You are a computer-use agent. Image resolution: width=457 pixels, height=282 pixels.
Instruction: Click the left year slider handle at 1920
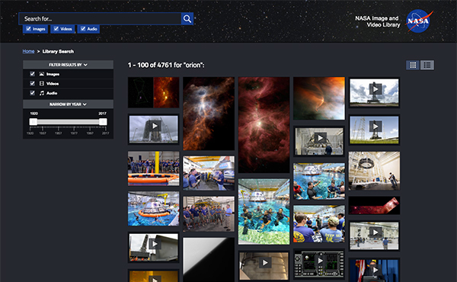(34, 122)
